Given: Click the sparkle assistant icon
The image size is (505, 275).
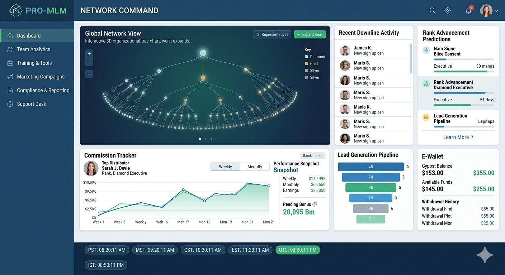Looking at the screenshot, I should coord(485,255).
